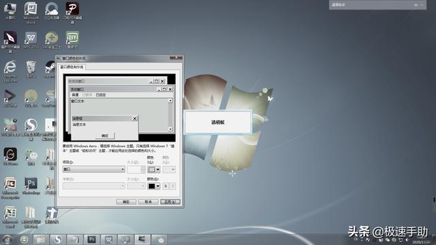Click the black font color swatch
The image size is (436, 245).
151,186
